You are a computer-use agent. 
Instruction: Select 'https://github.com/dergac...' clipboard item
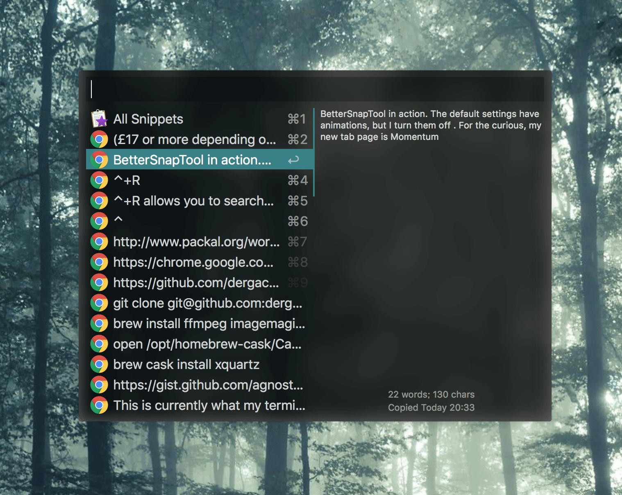[200, 282]
